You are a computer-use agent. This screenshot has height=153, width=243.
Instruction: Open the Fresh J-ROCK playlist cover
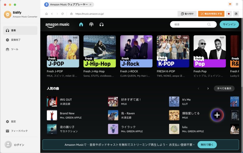(x=136, y=51)
